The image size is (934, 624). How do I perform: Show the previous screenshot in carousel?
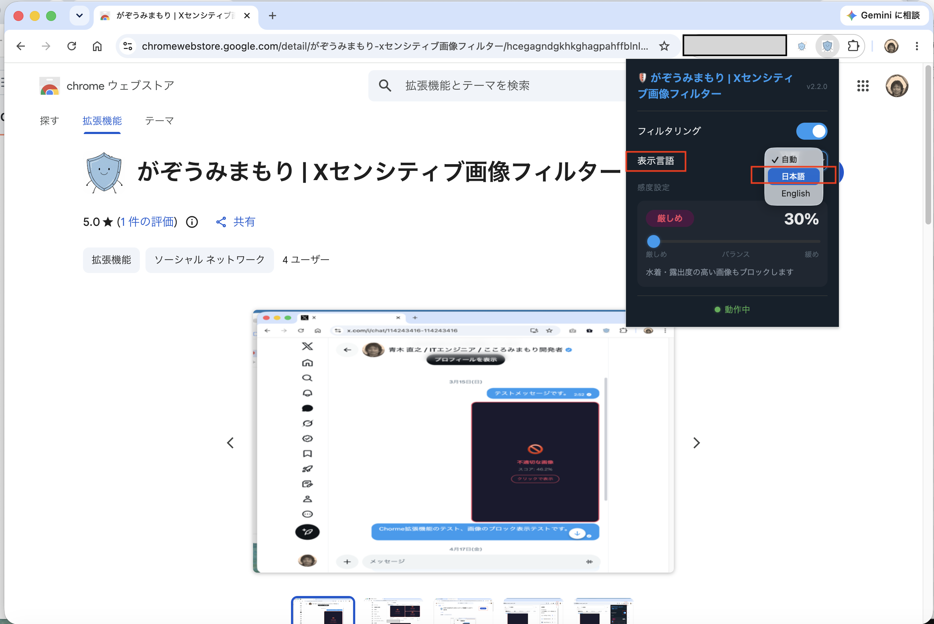[230, 443]
